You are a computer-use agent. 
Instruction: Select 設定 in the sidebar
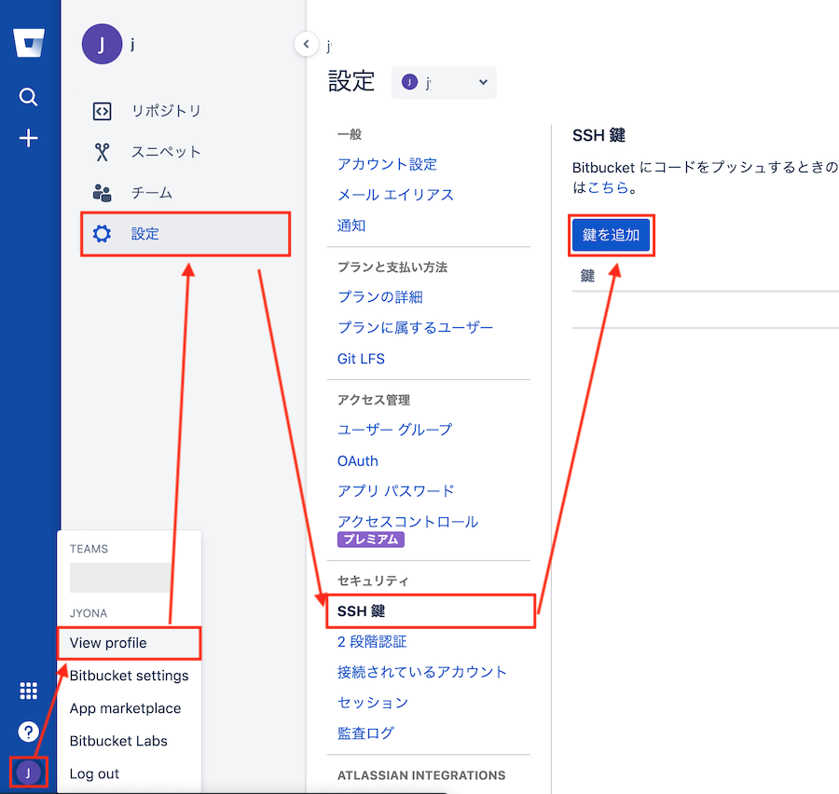pyautogui.click(x=186, y=234)
